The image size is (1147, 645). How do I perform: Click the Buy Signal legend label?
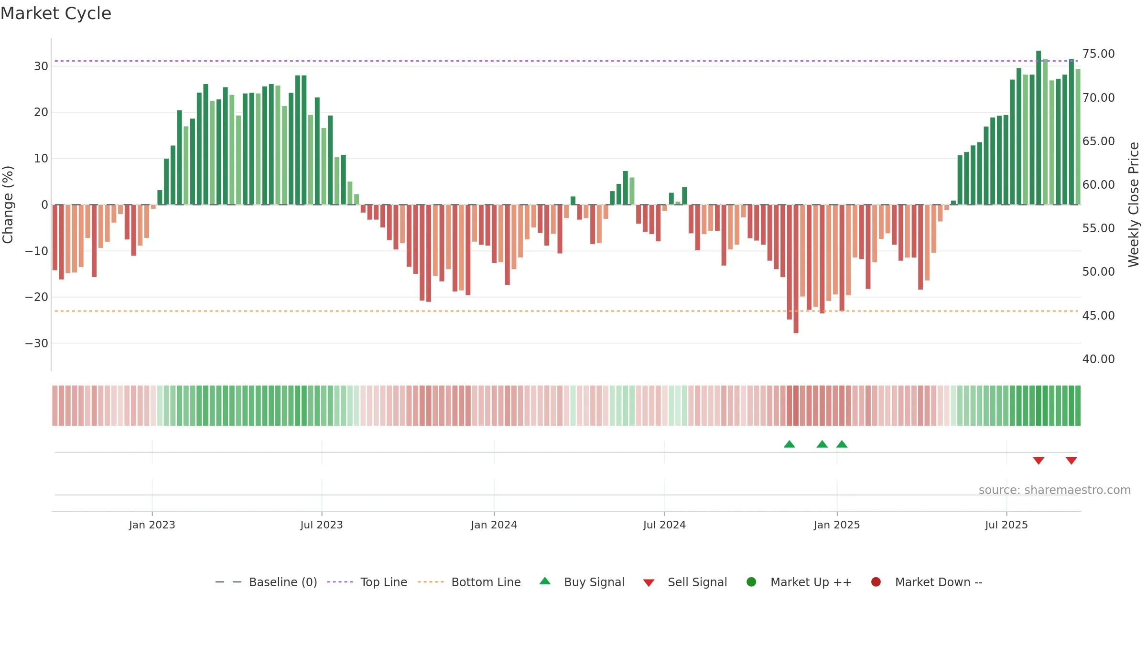(x=594, y=582)
